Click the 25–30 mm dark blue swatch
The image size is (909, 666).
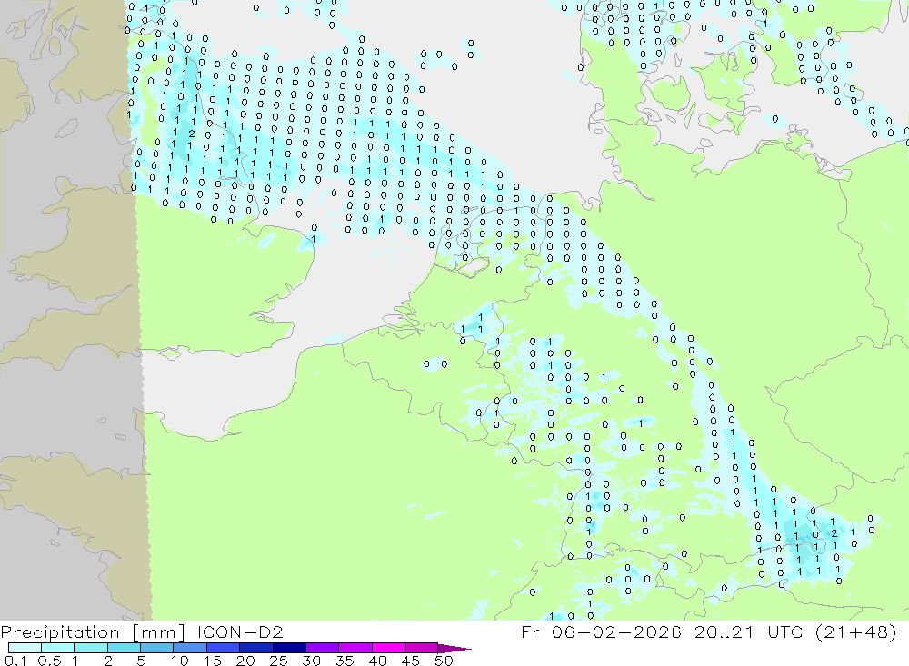click(x=289, y=648)
